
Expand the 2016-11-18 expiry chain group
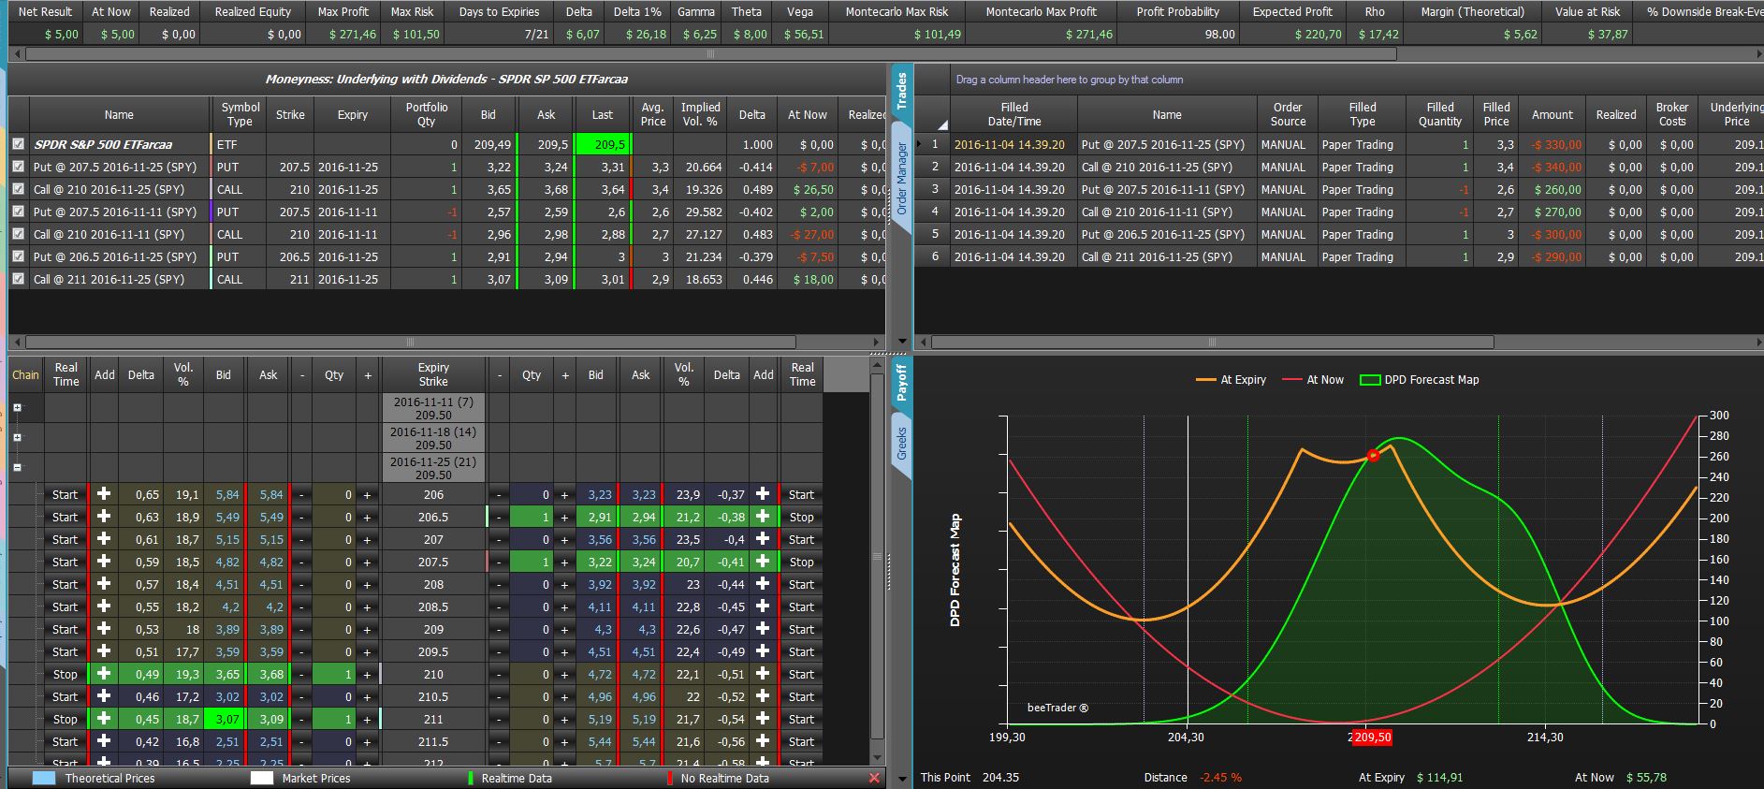pyautogui.click(x=17, y=438)
